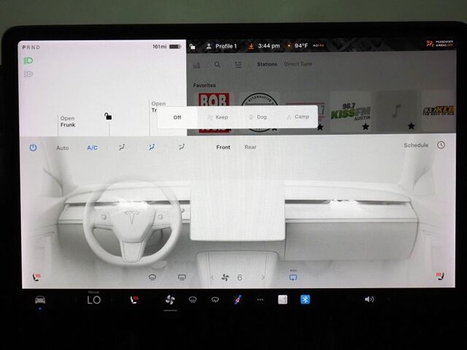This screenshot has width=467, height=350.
Task: Open Bluetooth settings in bottom bar
Action: coord(306,299)
